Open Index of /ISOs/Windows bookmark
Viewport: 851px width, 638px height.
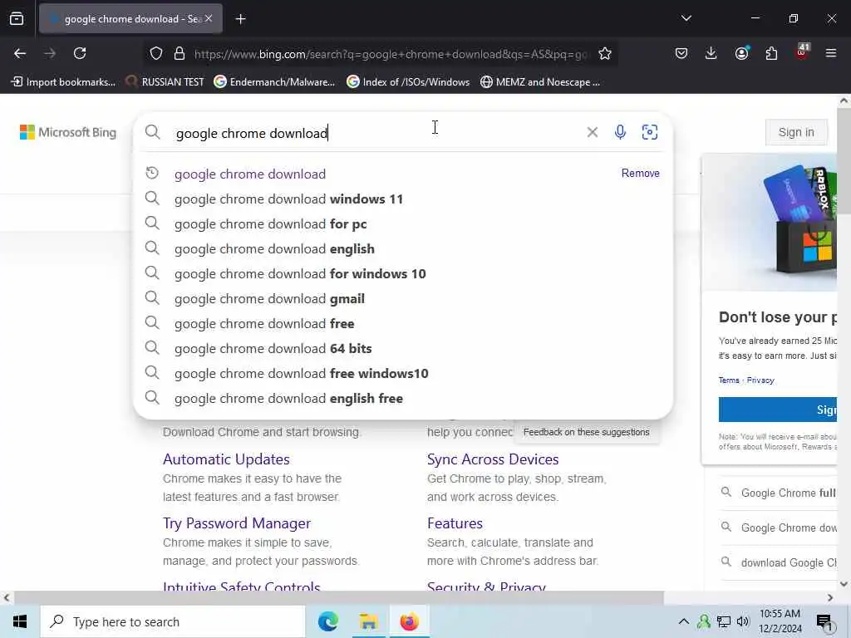pos(408,82)
